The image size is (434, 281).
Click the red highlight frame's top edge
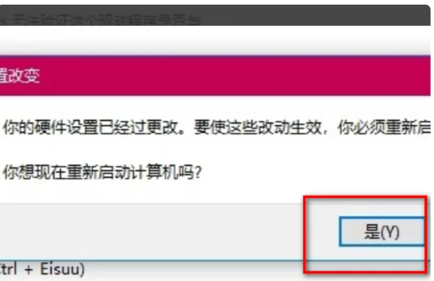(x=365, y=197)
